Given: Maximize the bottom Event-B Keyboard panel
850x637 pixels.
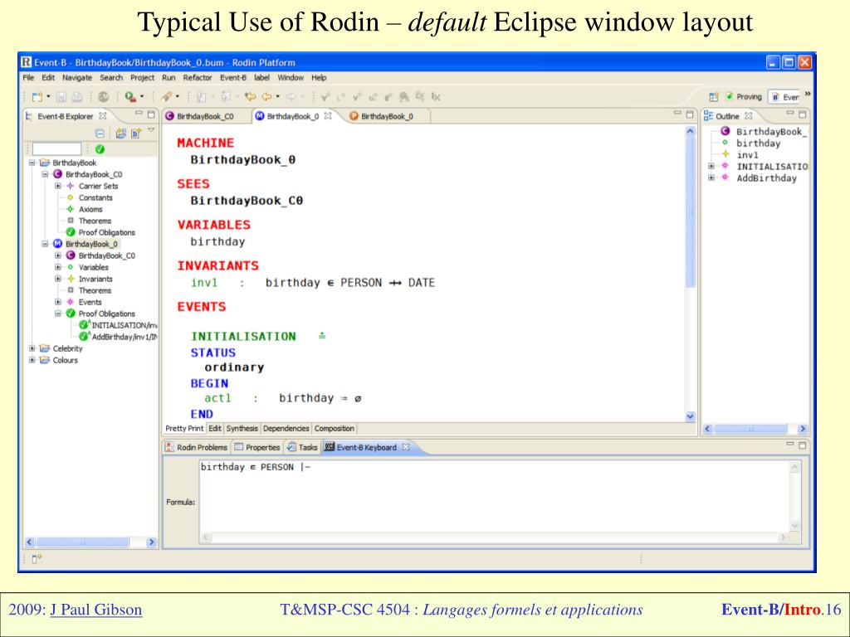Looking at the screenshot, I should coord(803,445).
